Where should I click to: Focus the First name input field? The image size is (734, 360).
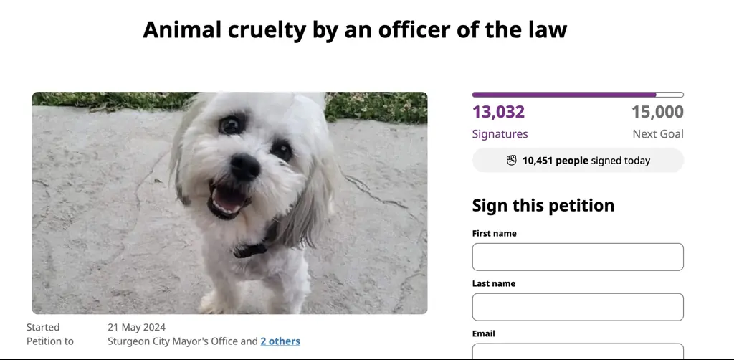pos(577,257)
